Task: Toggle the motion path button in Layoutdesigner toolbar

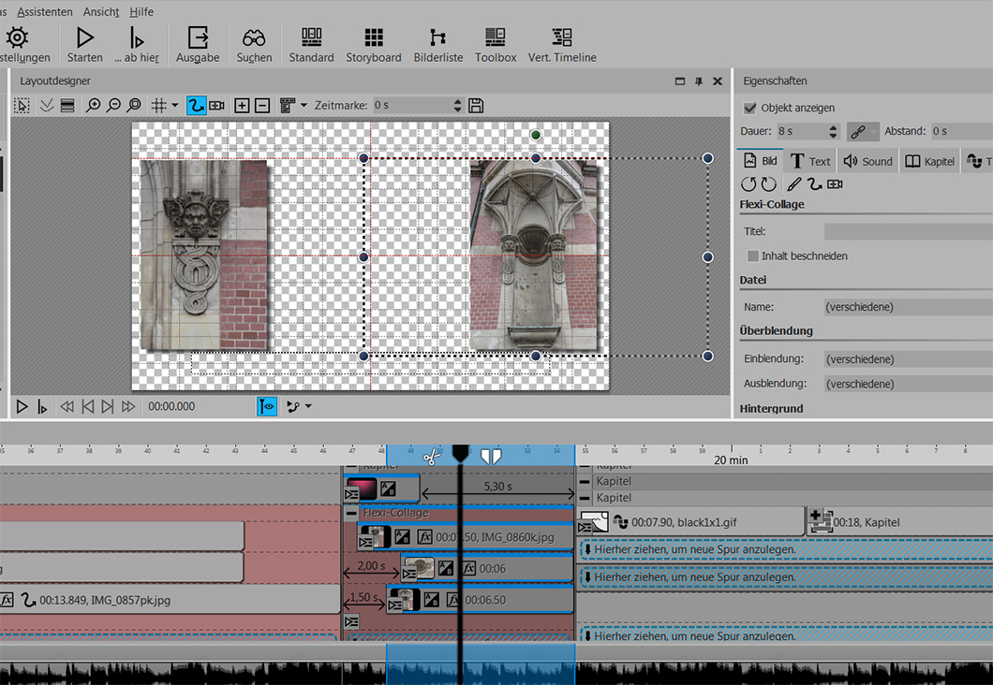Action: pyautogui.click(x=196, y=106)
